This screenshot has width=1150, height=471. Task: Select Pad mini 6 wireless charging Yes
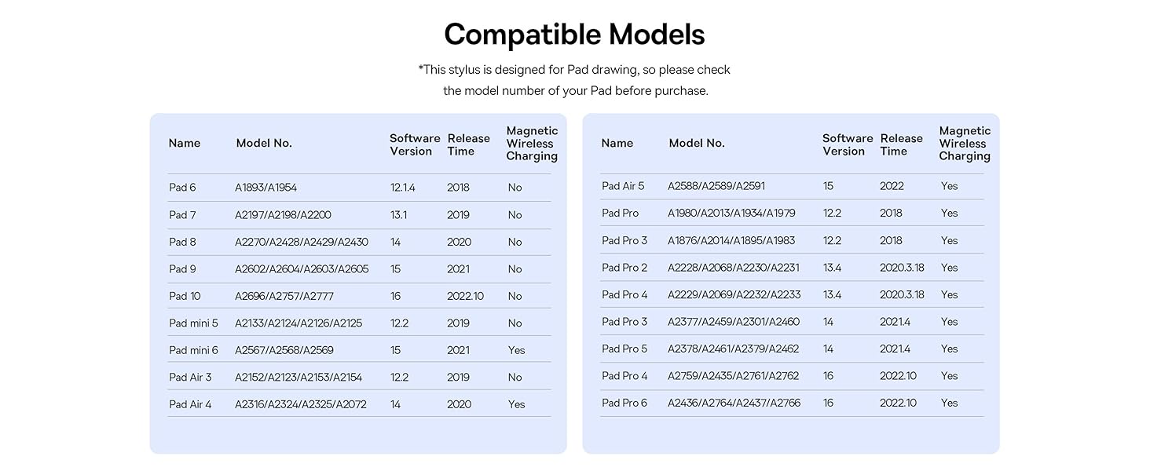pyautogui.click(x=516, y=350)
